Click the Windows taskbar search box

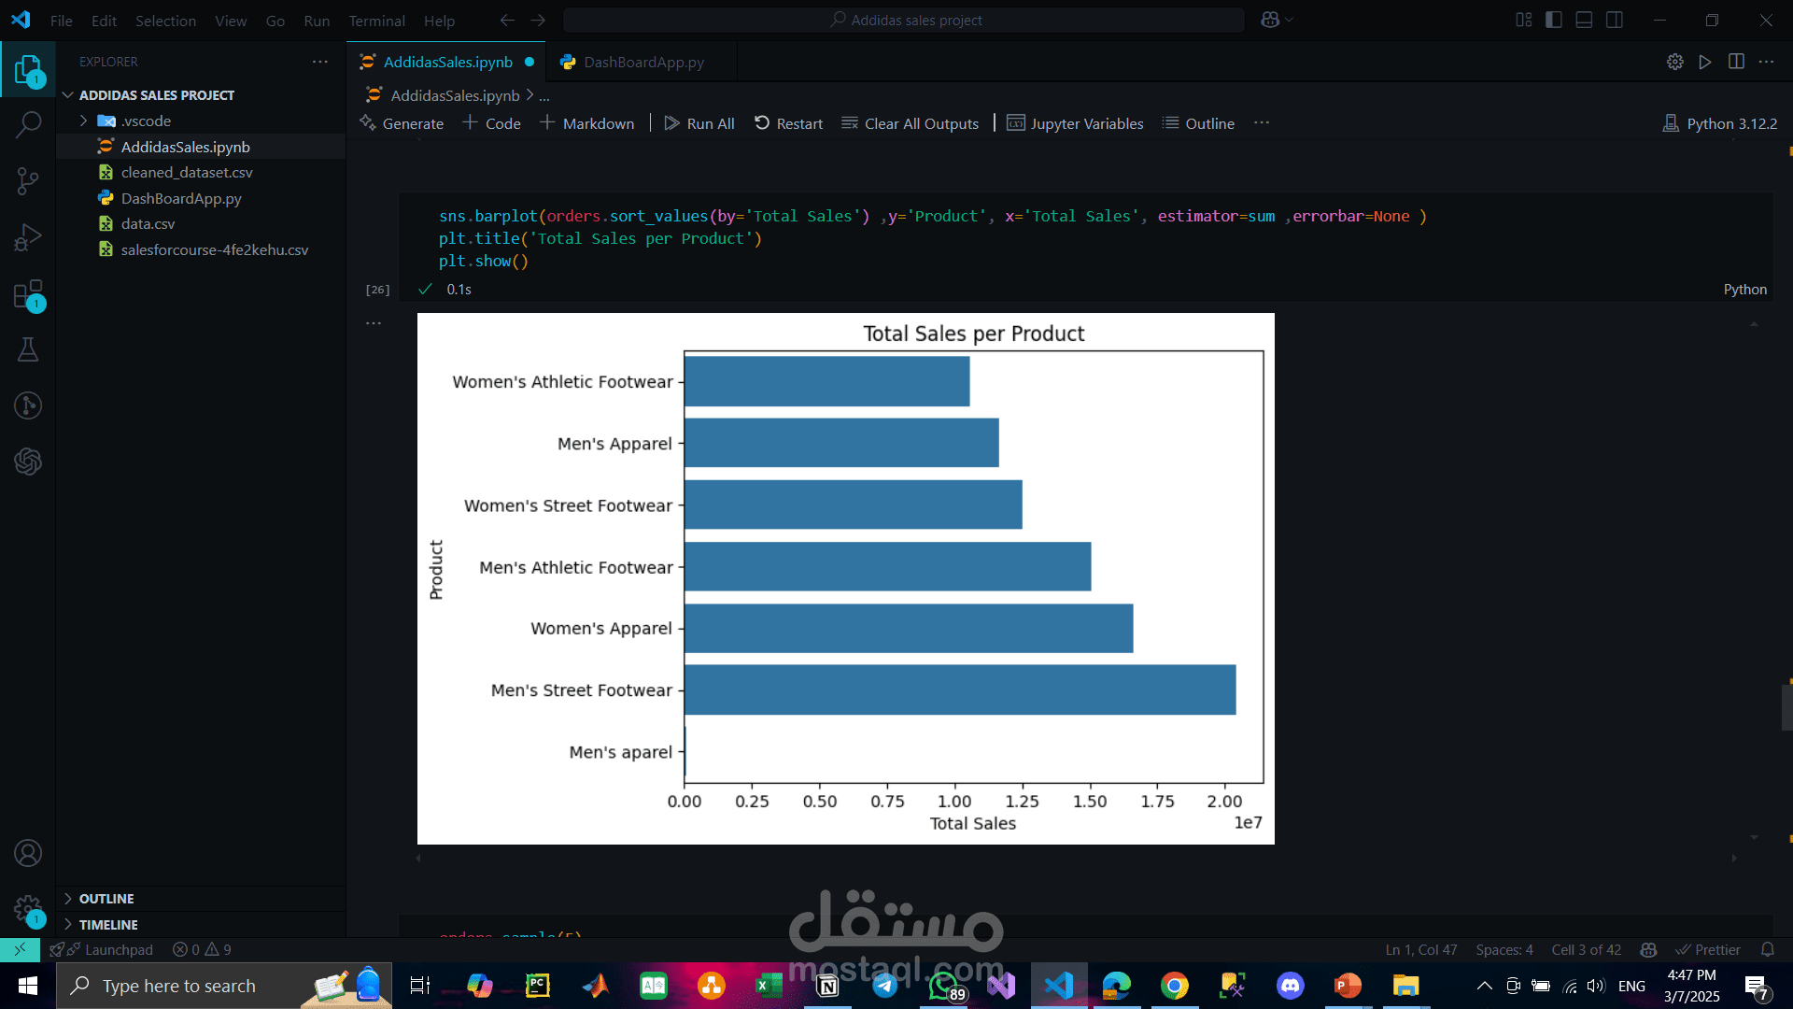pyautogui.click(x=179, y=986)
